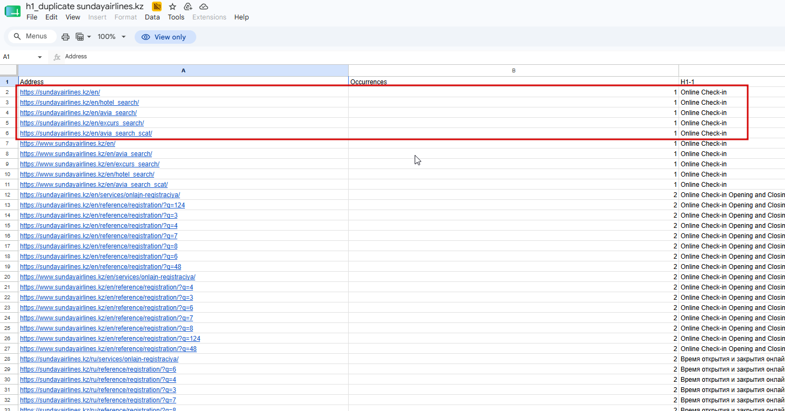Open the www hotel_search link in row 10
The height and width of the screenshot is (411, 785).
[87, 174]
